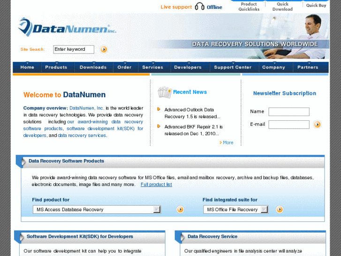Open the Full product list link
The height and width of the screenshot is (256, 341).
pyautogui.click(x=156, y=185)
